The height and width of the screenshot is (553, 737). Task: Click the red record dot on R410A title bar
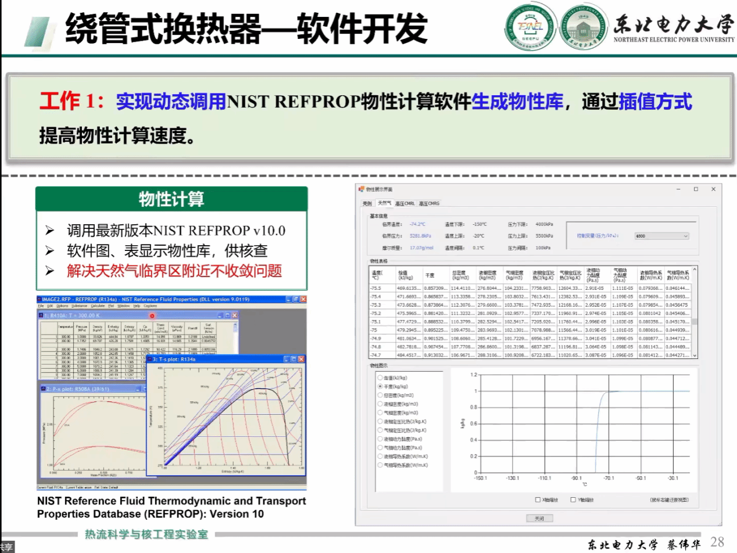[152, 315]
